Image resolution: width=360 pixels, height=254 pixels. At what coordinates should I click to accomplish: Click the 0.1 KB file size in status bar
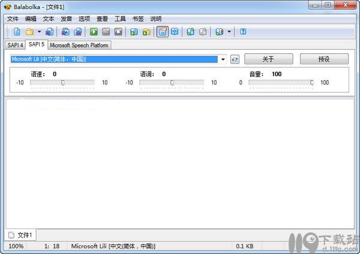tap(245, 246)
